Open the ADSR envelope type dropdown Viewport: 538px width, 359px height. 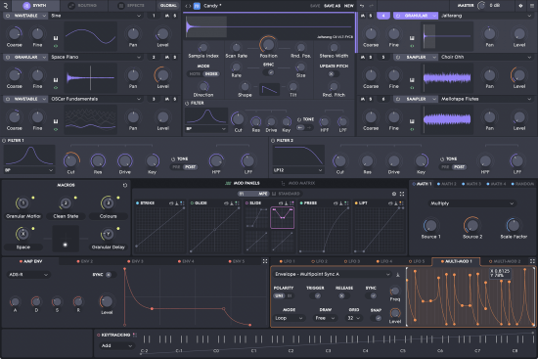point(28,275)
